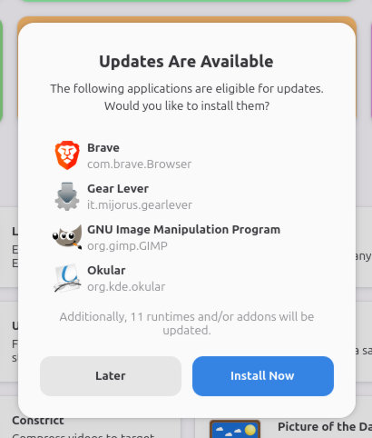Click the Okular application icon

(67, 278)
